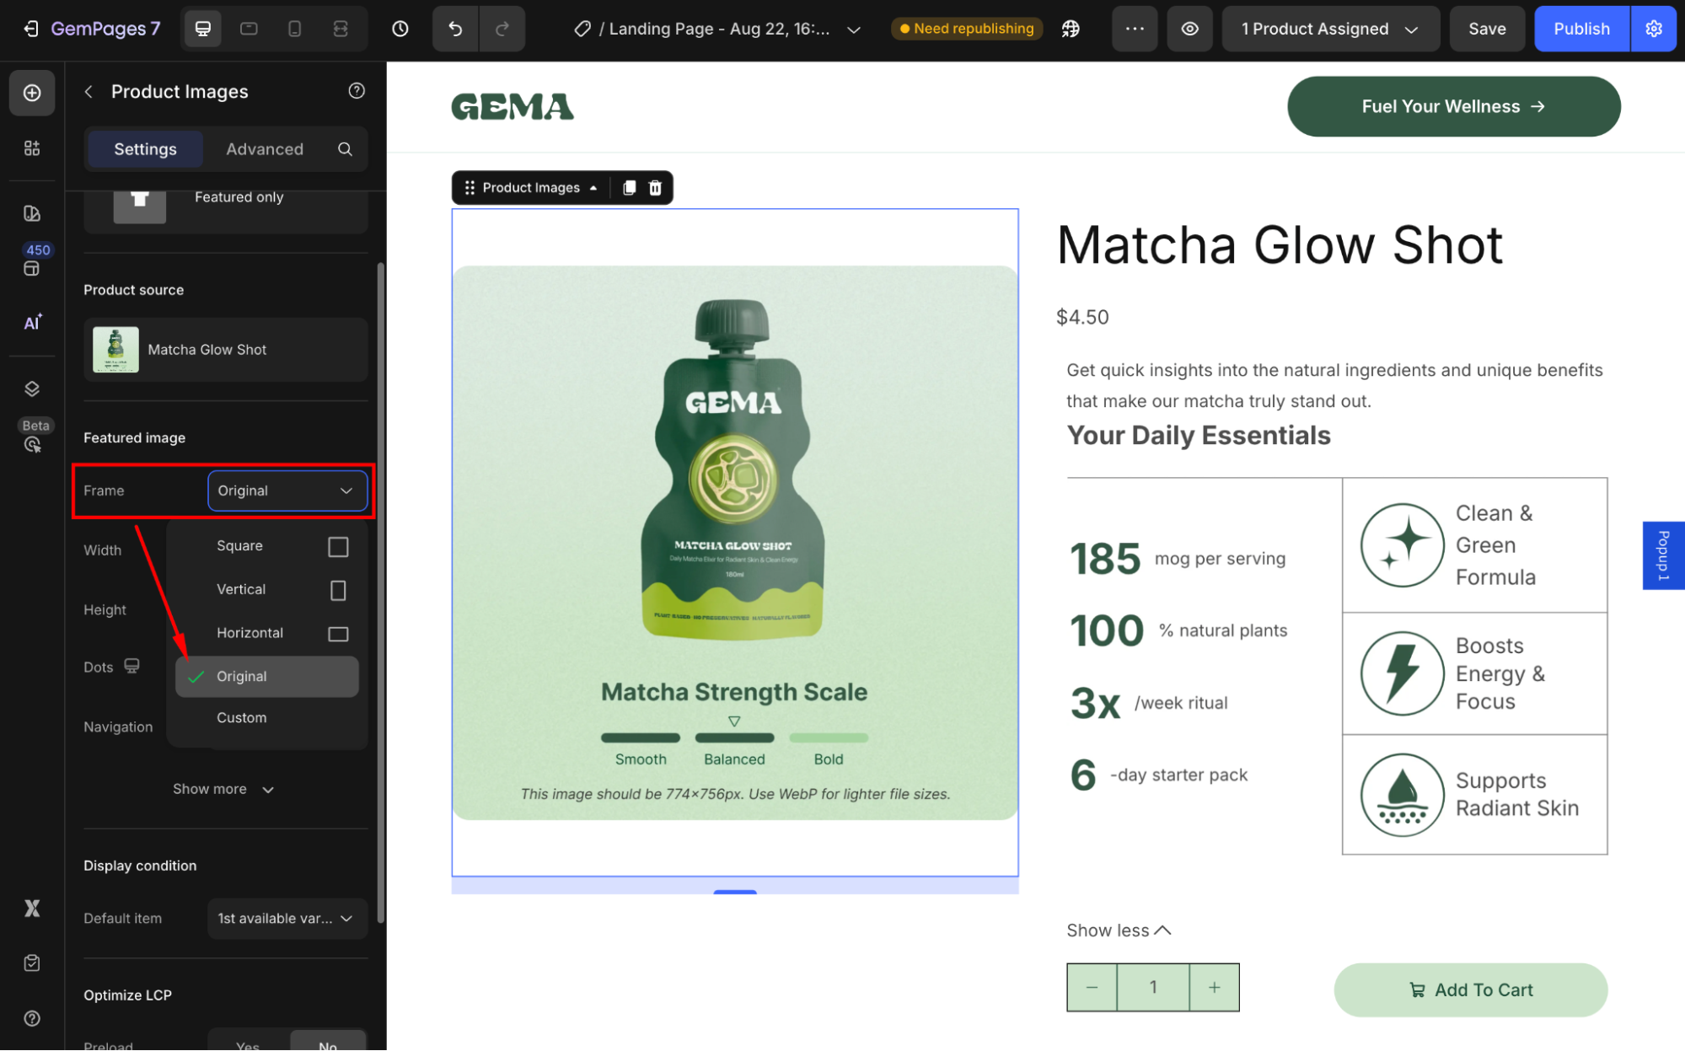This screenshot has height=1051, width=1685.
Task: Expand the 1 Product Assigned dropdown
Action: coord(1329,29)
